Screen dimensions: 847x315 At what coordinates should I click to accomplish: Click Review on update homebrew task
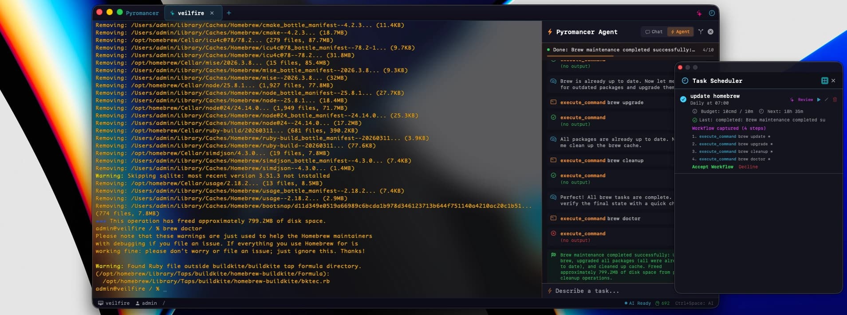click(805, 100)
